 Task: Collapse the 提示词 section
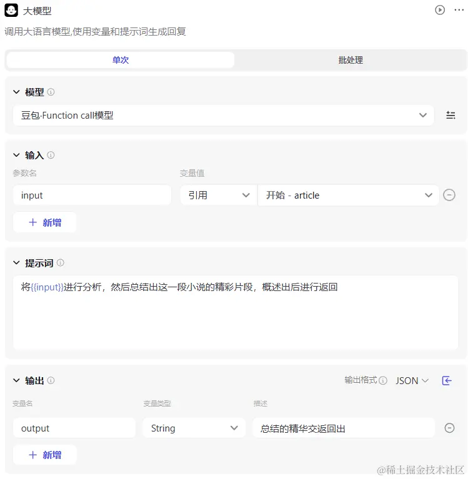[x=16, y=263]
